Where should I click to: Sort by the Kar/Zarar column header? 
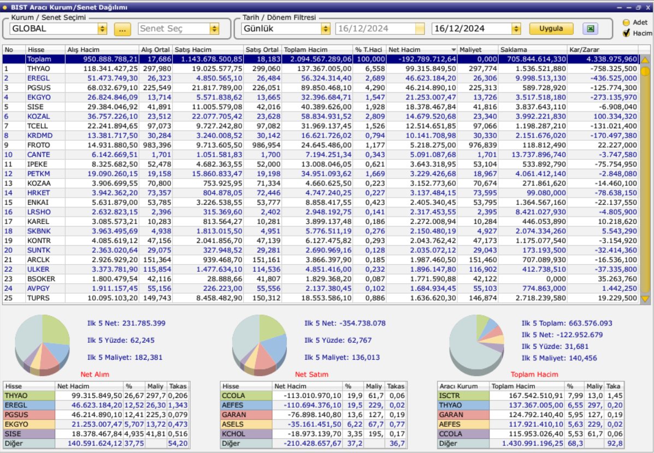[x=603, y=50]
